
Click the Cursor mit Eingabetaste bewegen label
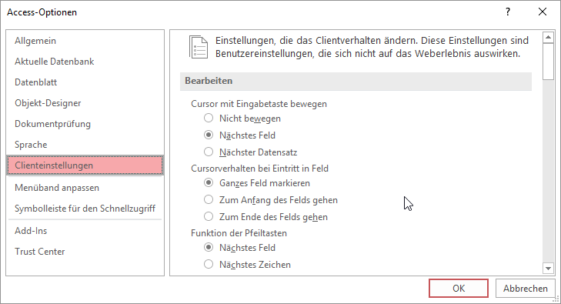pyautogui.click(x=259, y=104)
